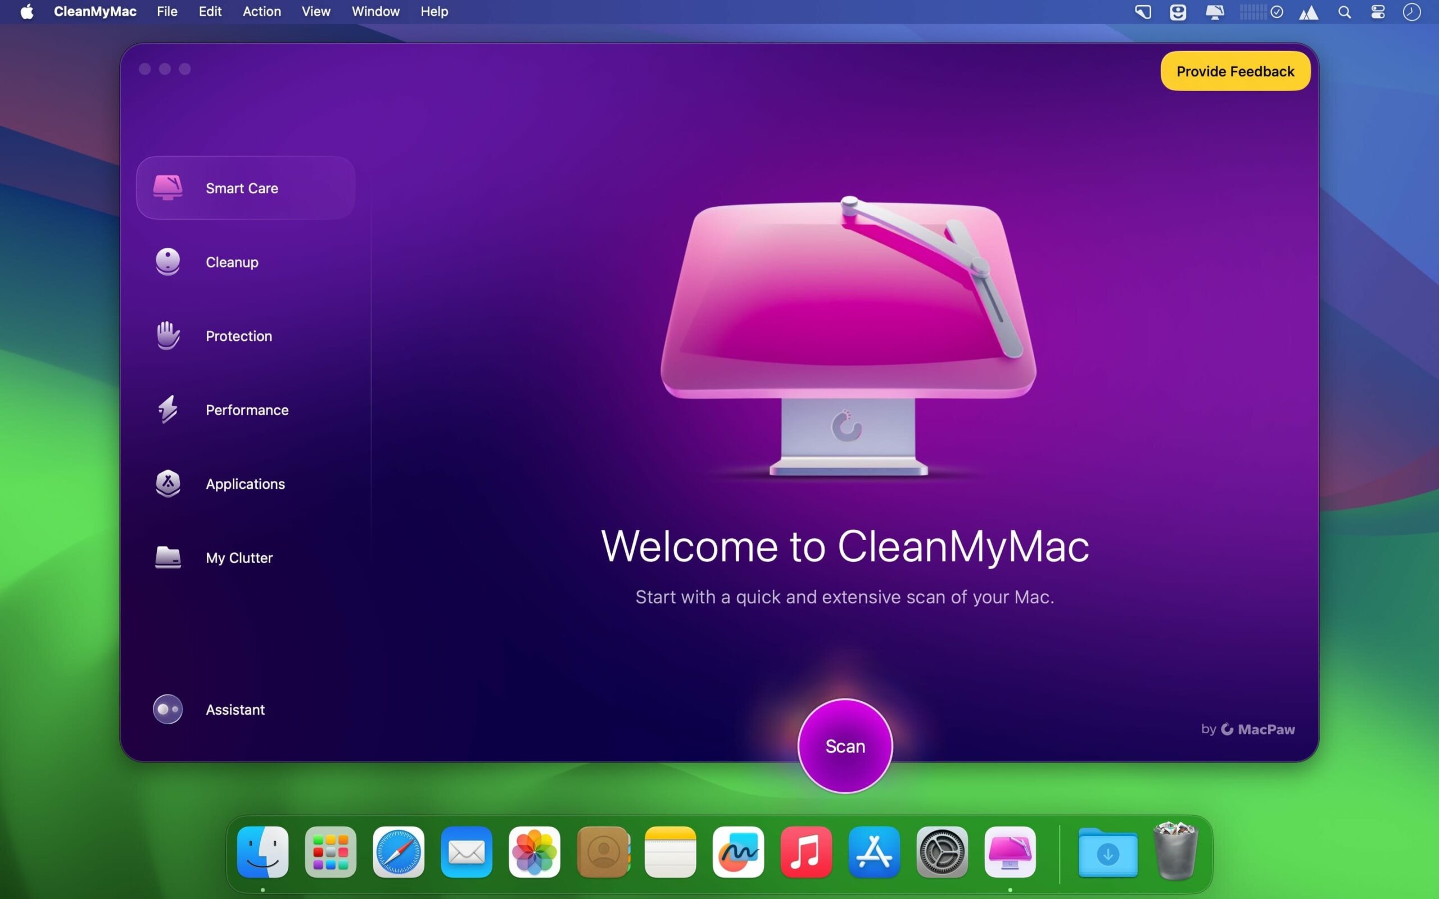Open the Applications module
Viewport: 1439px width, 899px height.
(x=245, y=483)
